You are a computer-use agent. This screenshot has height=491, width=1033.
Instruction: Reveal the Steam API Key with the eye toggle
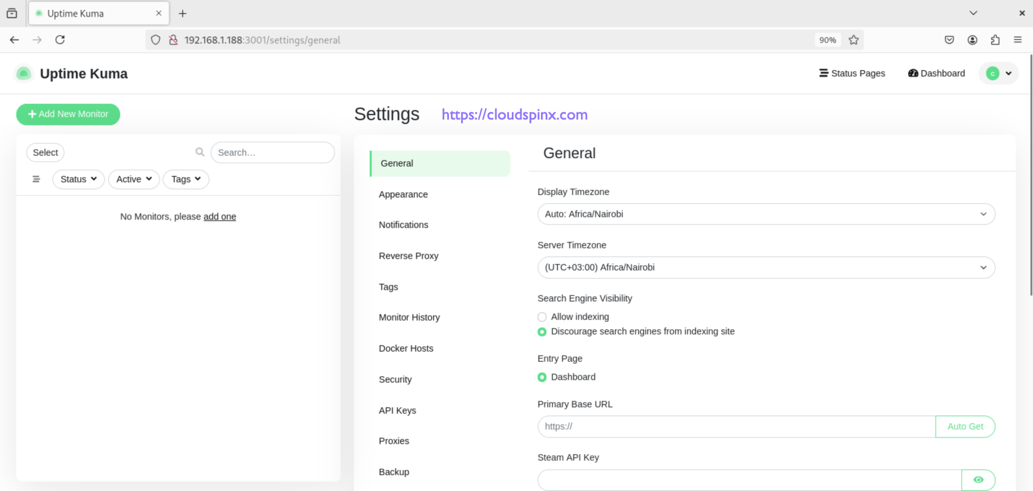[x=978, y=480]
